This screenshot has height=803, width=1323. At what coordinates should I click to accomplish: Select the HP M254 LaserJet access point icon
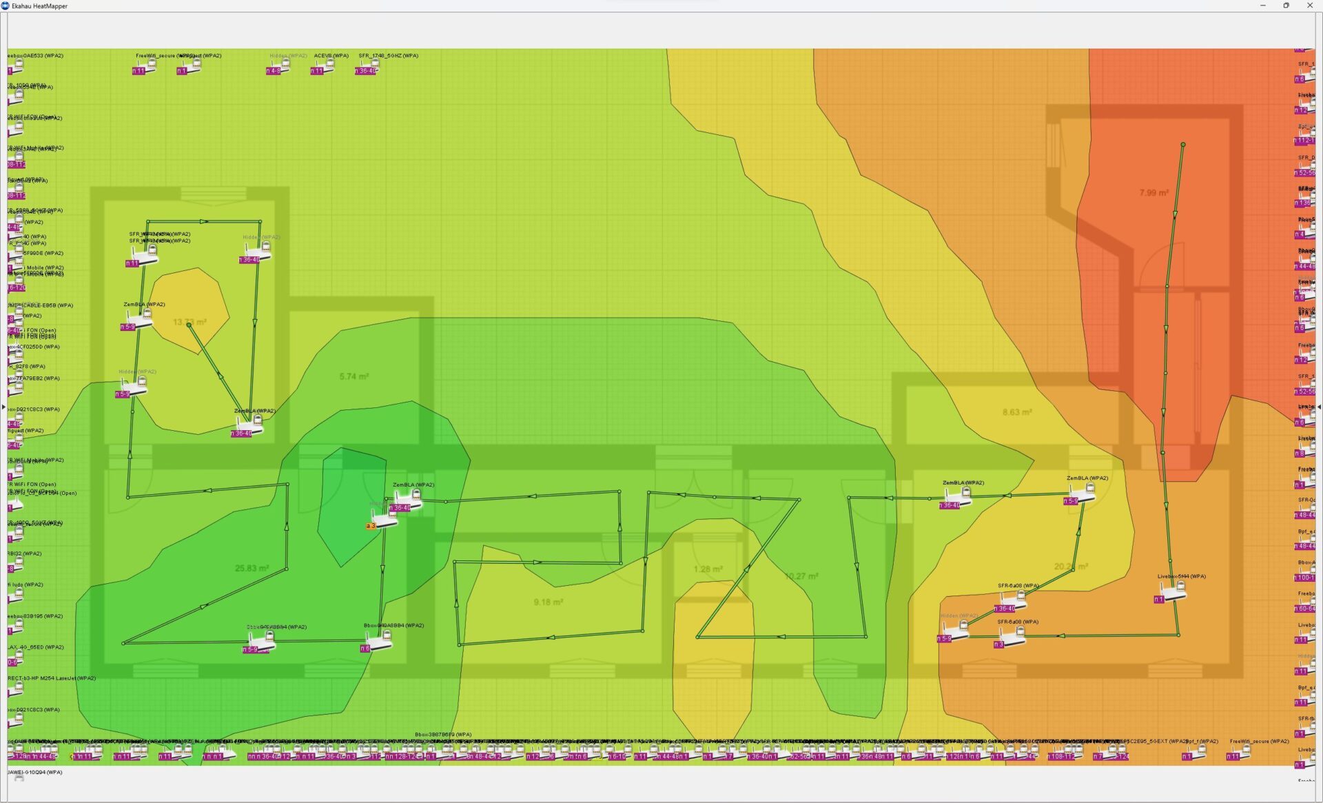(x=15, y=689)
